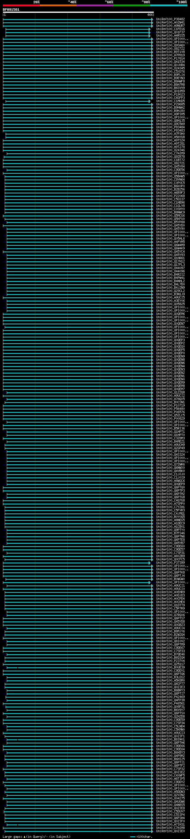Select label UniRef100_B4MEZ1
190x839 pixels.
(x=170, y=442)
